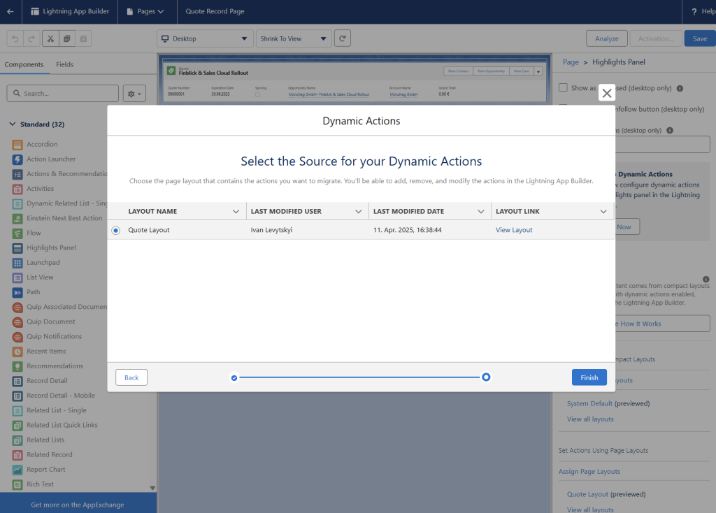Open the View Layout link
The width and height of the screenshot is (716, 513).
tap(514, 230)
